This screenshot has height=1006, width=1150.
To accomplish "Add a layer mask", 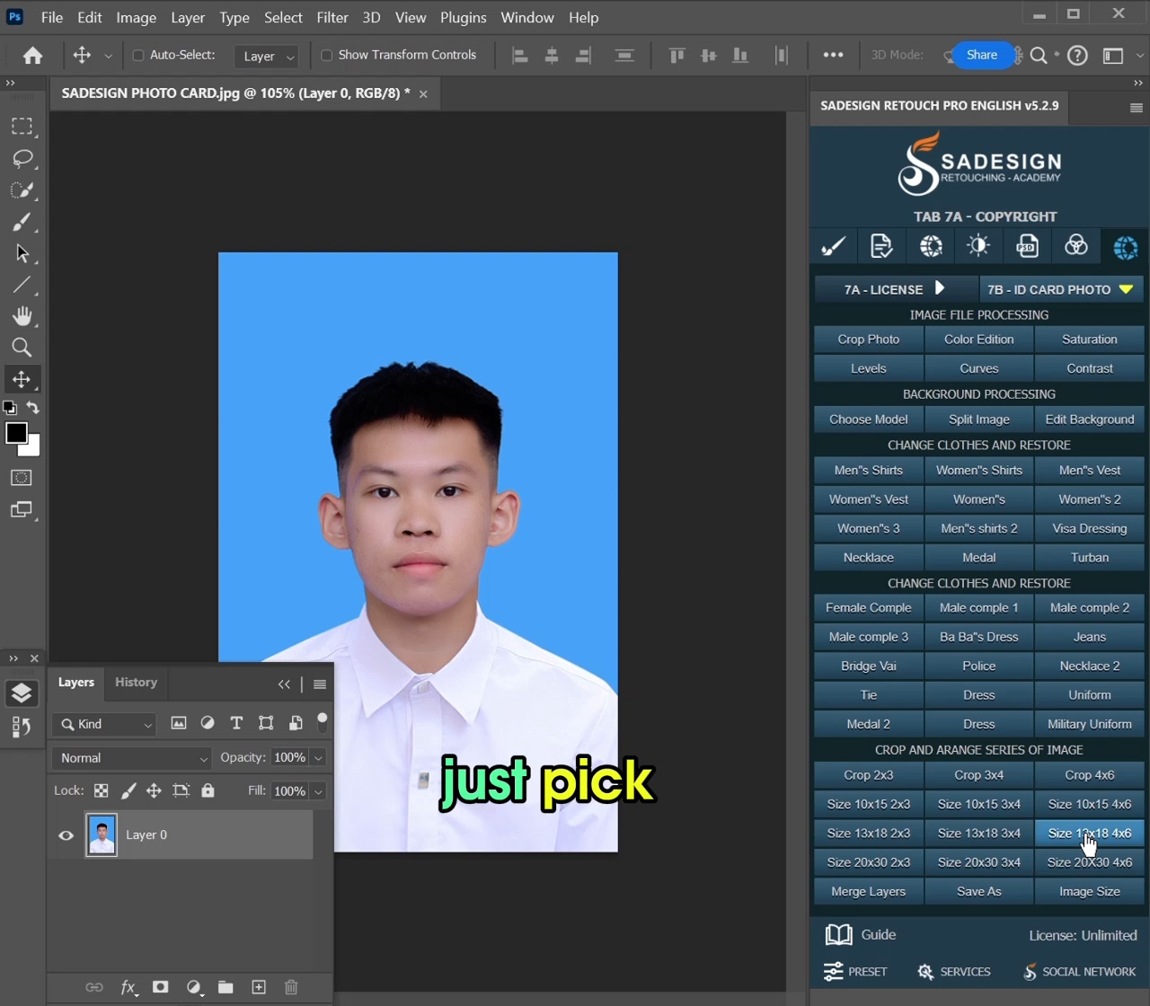I will pyautogui.click(x=161, y=987).
